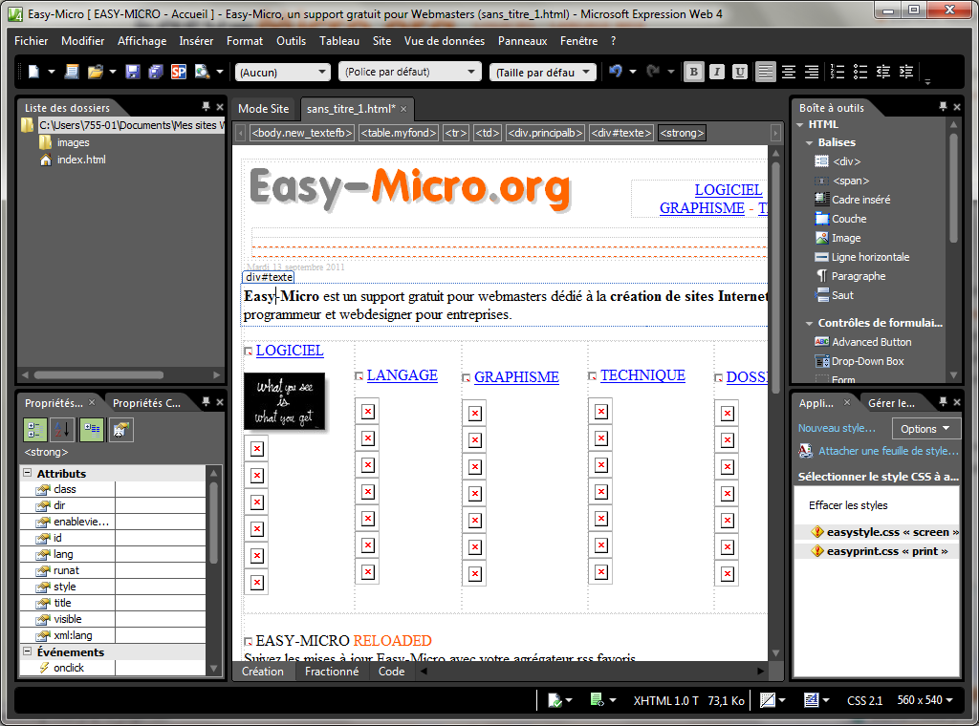Click the Save All icon

(156, 72)
